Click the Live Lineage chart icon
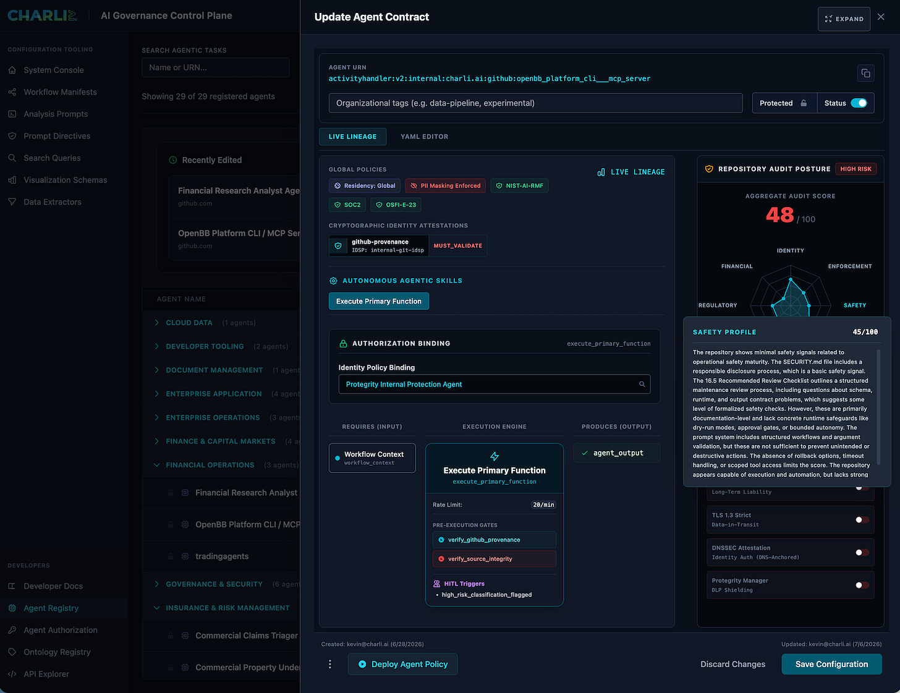 click(601, 172)
